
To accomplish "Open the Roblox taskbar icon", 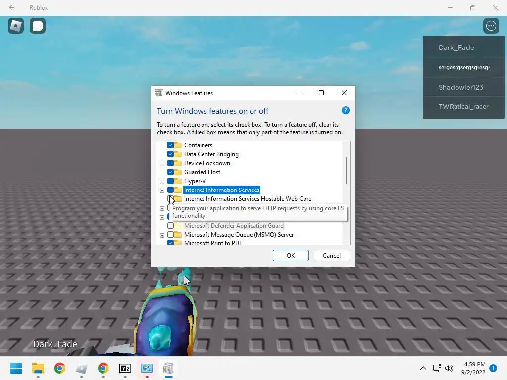I will 82,368.
